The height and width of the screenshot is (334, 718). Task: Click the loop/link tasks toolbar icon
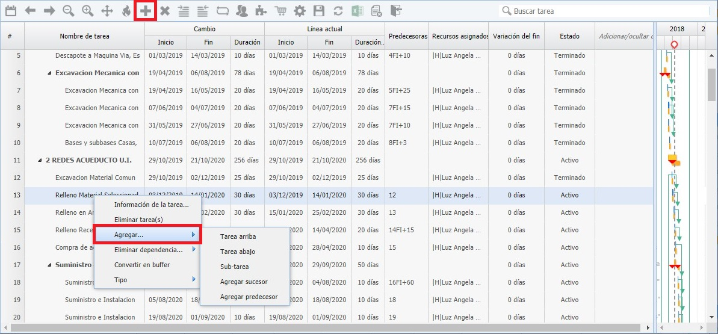[x=222, y=11]
